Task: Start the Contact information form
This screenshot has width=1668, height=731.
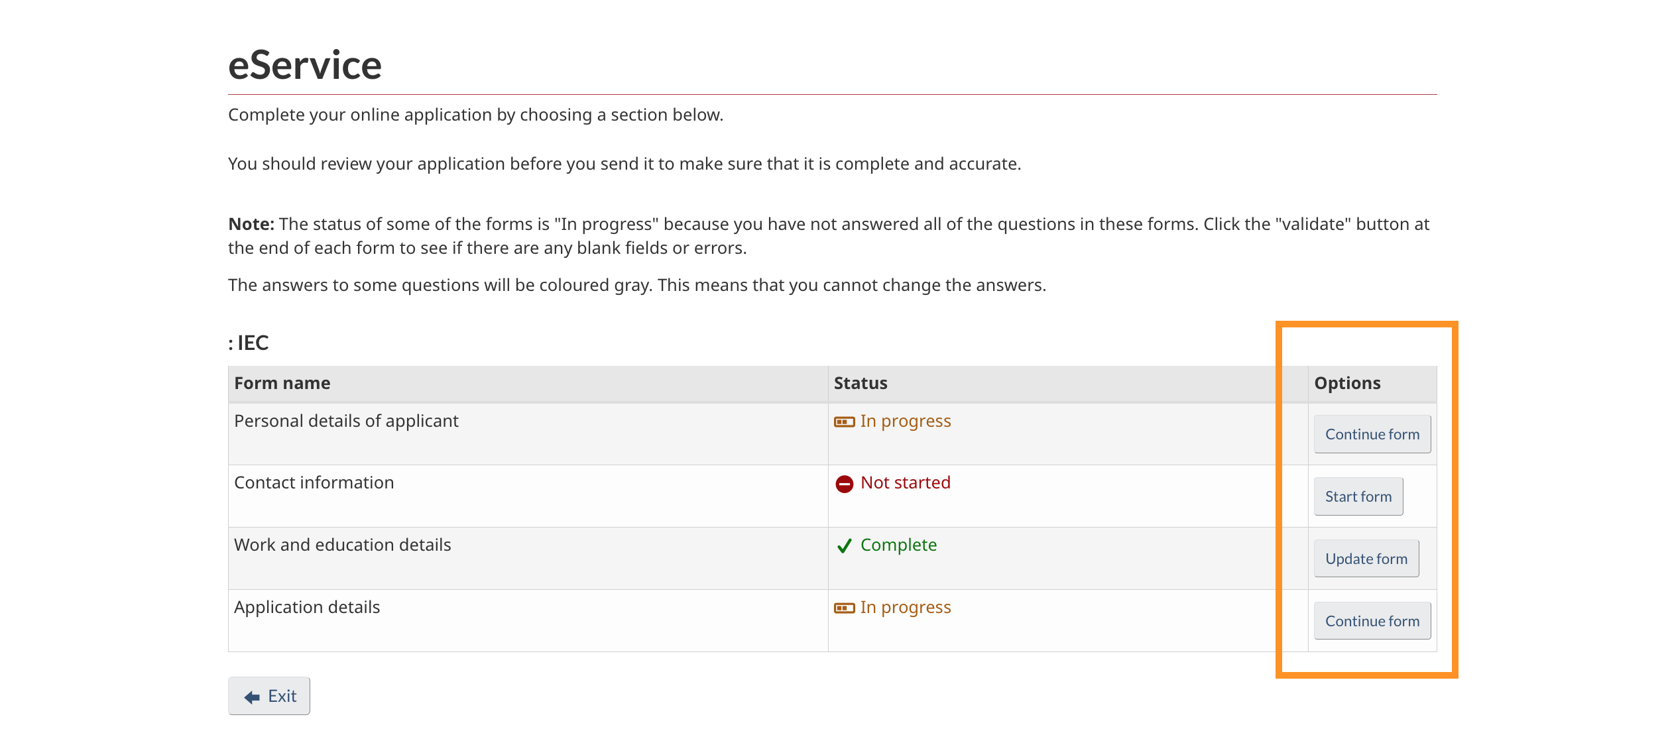Action: tap(1358, 496)
